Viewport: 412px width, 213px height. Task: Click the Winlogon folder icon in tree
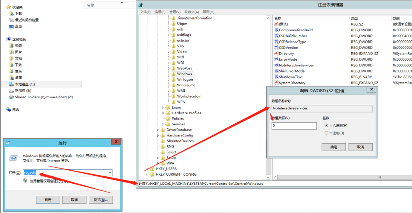pyautogui.click(x=174, y=80)
